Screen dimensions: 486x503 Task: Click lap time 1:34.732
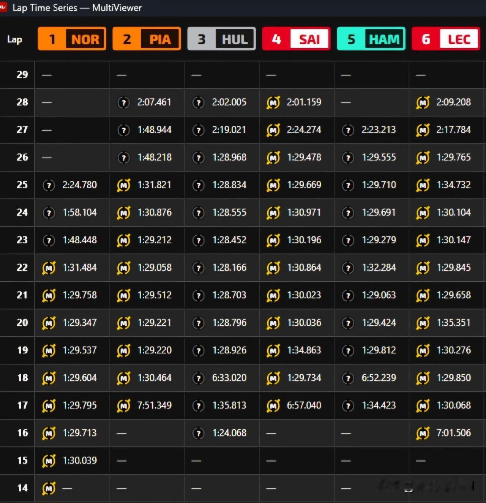[454, 185]
